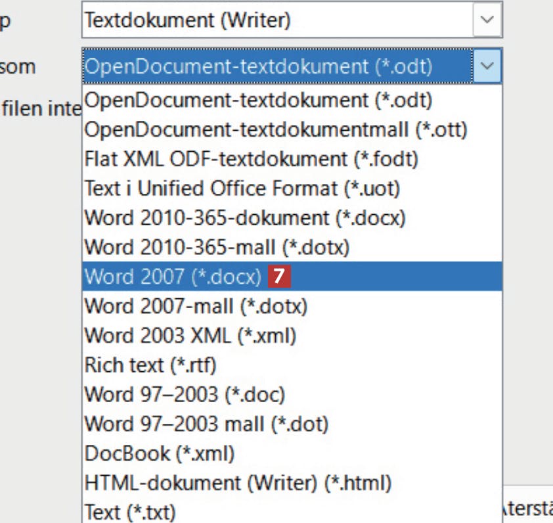This screenshot has height=523, width=553.
Task: Select Word 2003 XML (*.xml)
Action: coord(190,336)
